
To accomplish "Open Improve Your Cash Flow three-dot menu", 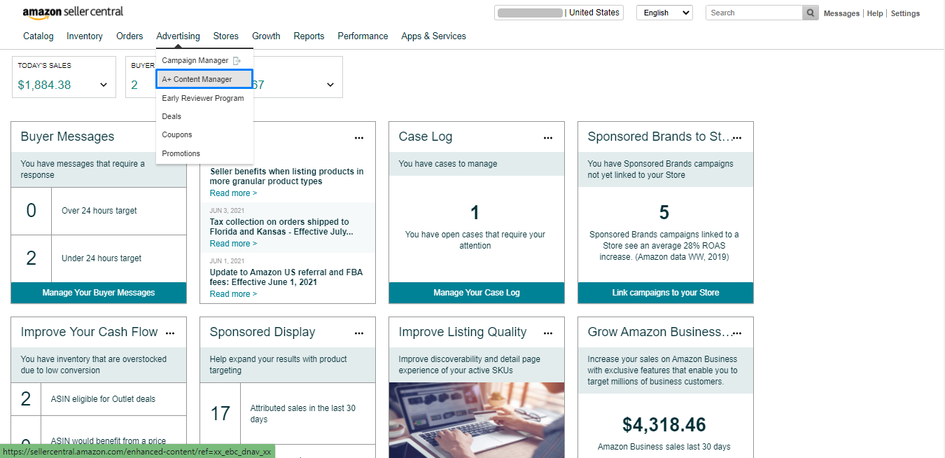I will click(x=170, y=333).
